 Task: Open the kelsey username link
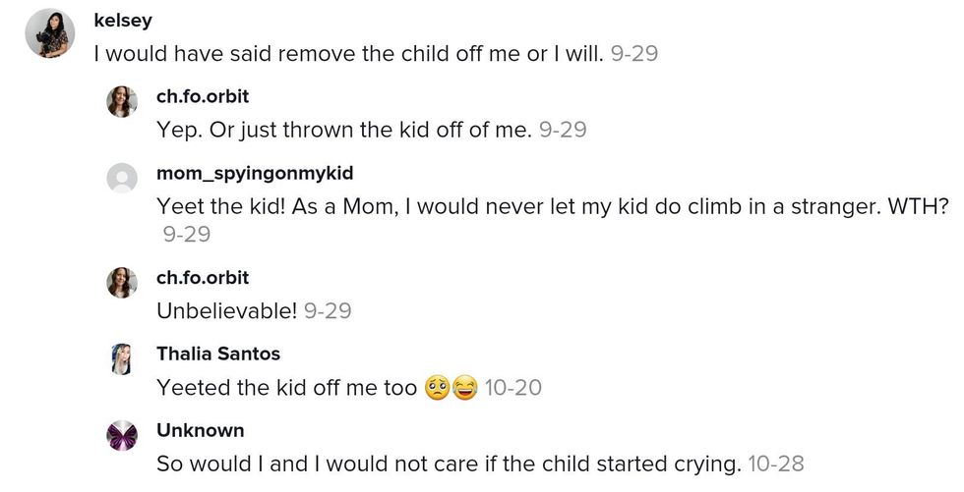[122, 21]
